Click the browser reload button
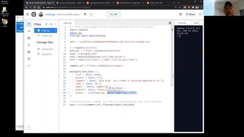 pyautogui.click(x=35, y=7)
